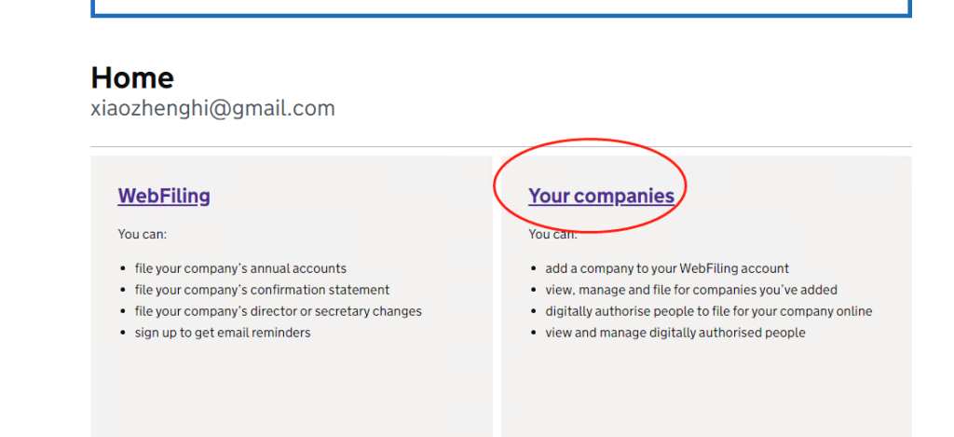Click "sign up to get email reminders" item
The height and width of the screenshot is (437, 954).
coord(223,333)
